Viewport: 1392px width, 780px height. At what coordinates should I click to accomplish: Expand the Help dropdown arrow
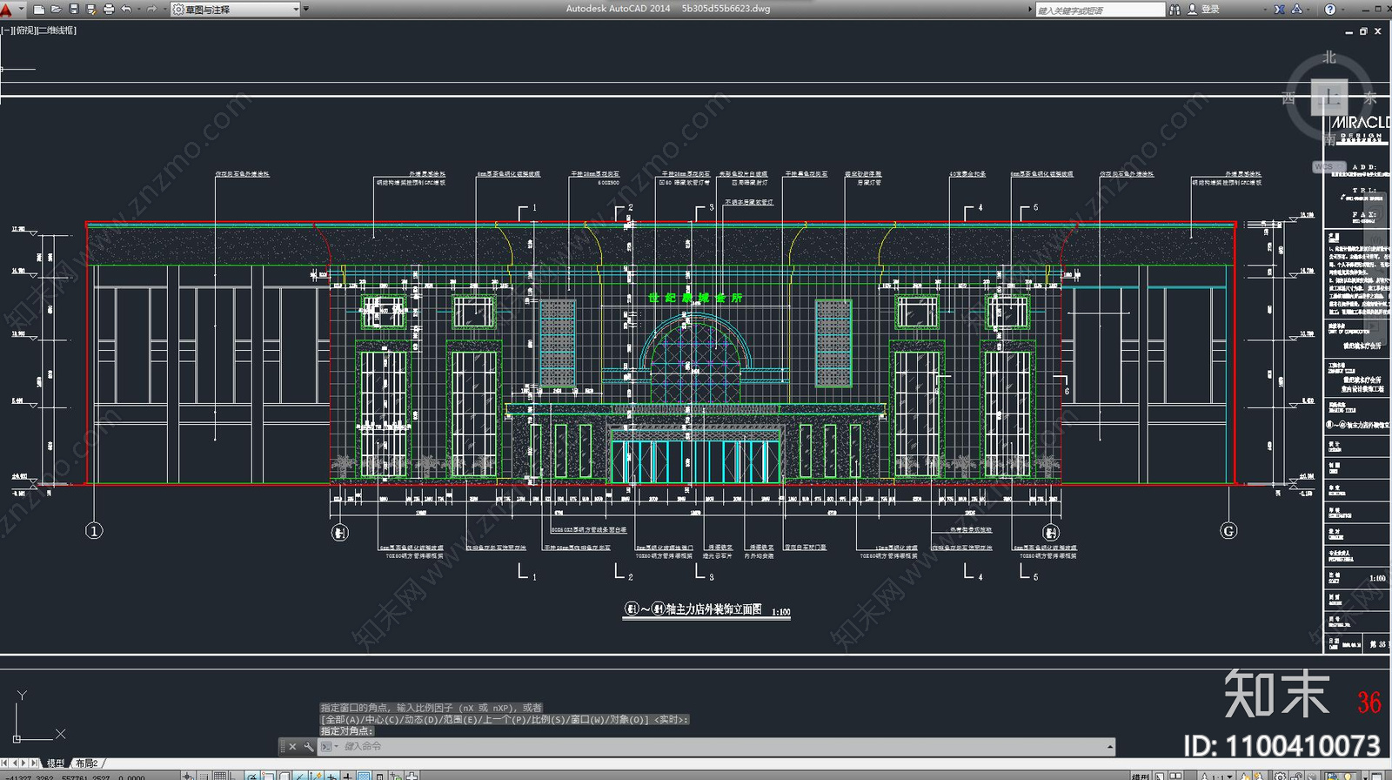coord(1342,10)
